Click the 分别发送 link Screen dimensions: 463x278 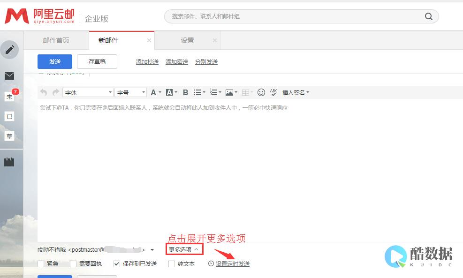(x=206, y=62)
